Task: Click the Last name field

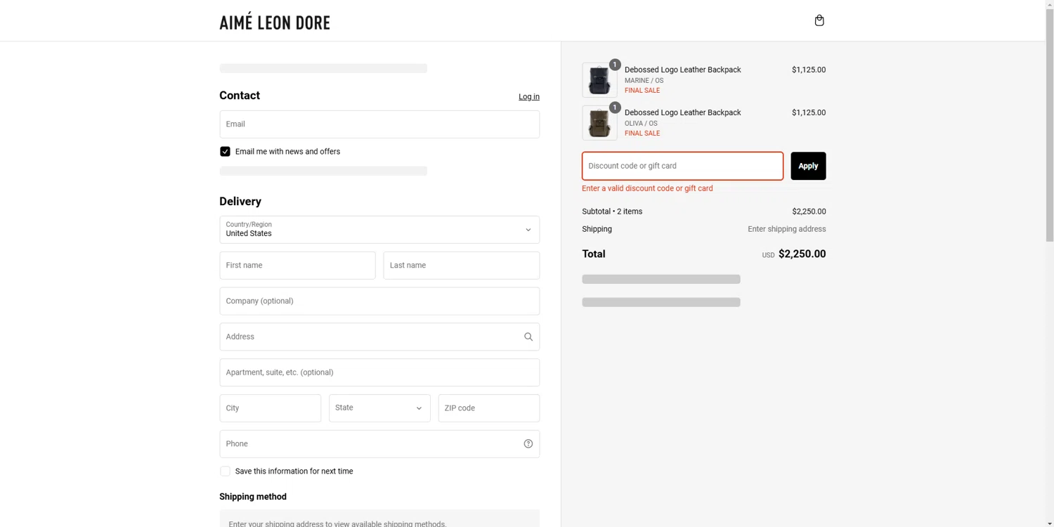Action: 461,266
